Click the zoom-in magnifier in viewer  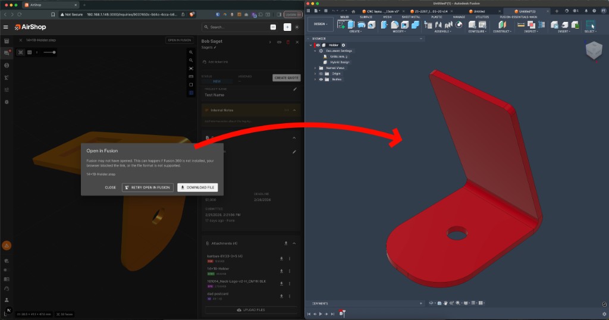[x=191, y=52]
